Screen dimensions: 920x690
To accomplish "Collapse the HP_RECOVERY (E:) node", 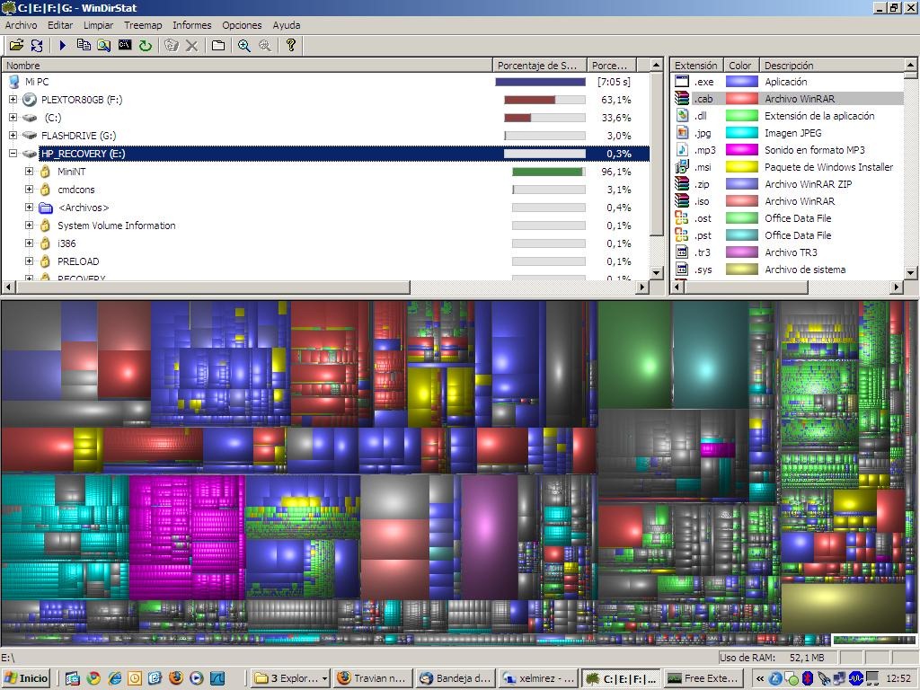I will pyautogui.click(x=13, y=154).
